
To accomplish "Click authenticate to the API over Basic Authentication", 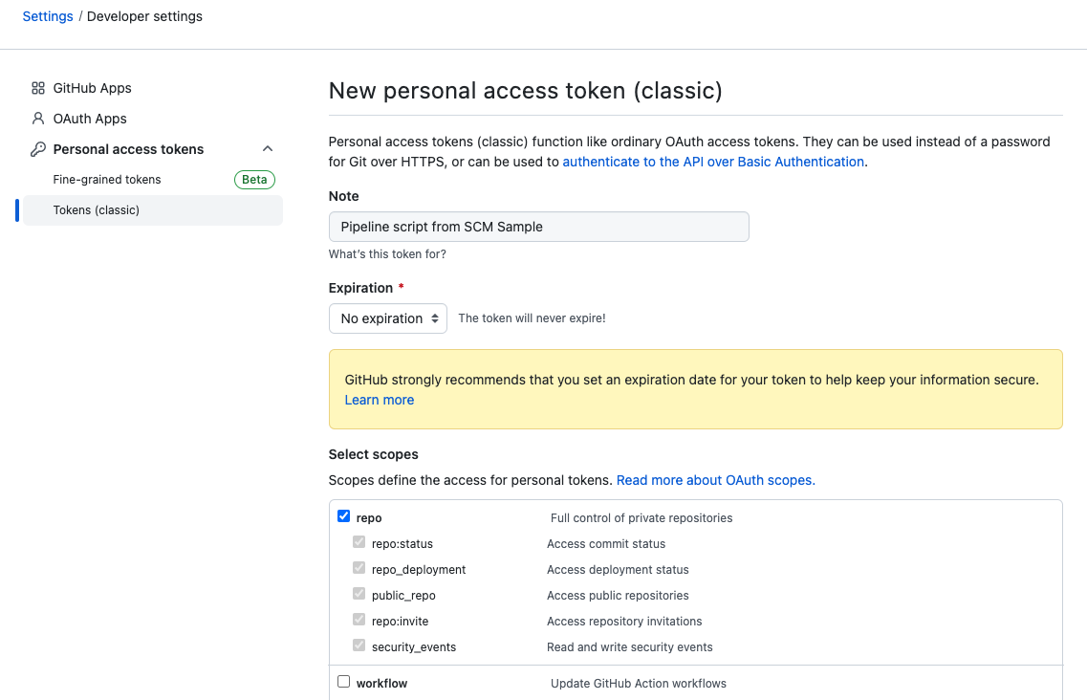I will click(713, 161).
